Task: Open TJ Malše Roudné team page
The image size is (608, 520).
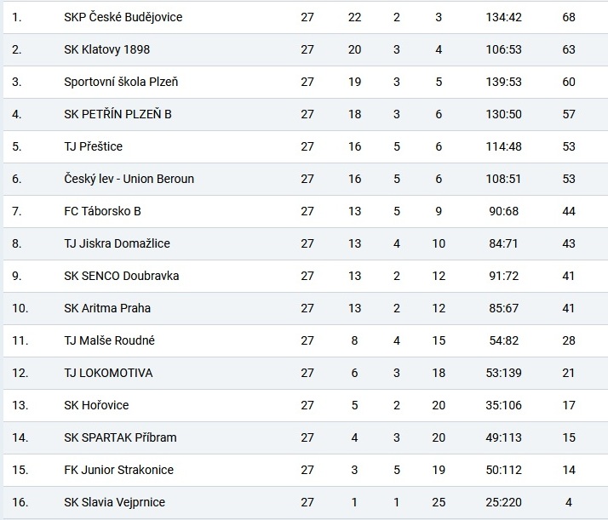Action: coord(109,340)
